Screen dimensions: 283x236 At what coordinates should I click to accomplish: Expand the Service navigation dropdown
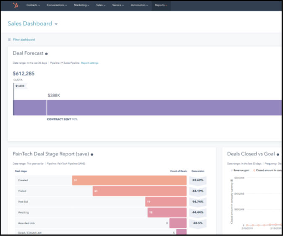pyautogui.click(x=119, y=5)
